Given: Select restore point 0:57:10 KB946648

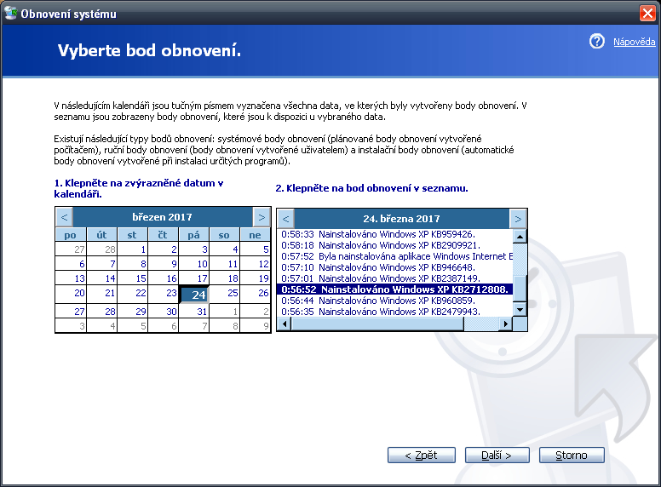Looking at the screenshot, I should coord(395,267).
